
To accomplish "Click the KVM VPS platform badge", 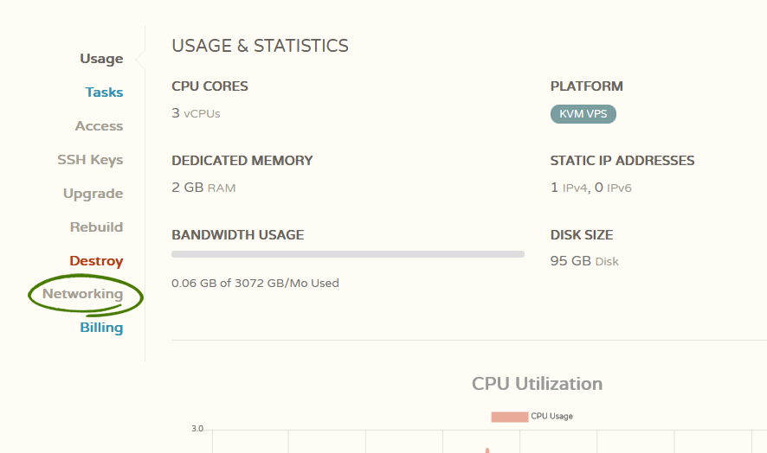I will [583, 114].
